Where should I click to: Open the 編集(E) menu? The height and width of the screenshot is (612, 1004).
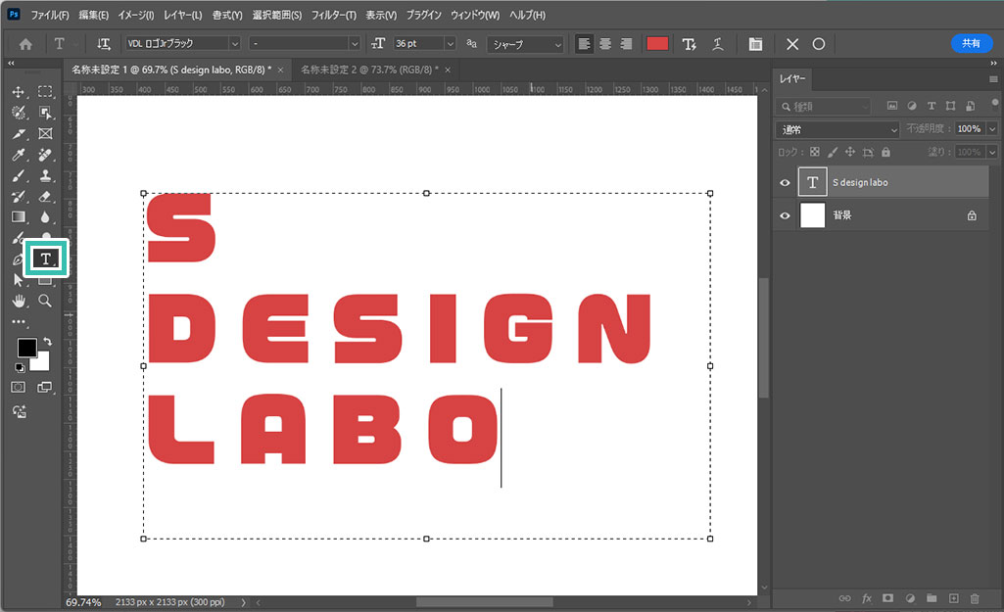93,15
